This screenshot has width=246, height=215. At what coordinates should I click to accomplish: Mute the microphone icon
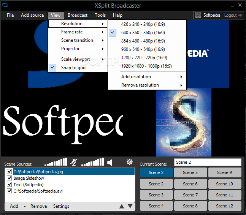(x=74, y=162)
